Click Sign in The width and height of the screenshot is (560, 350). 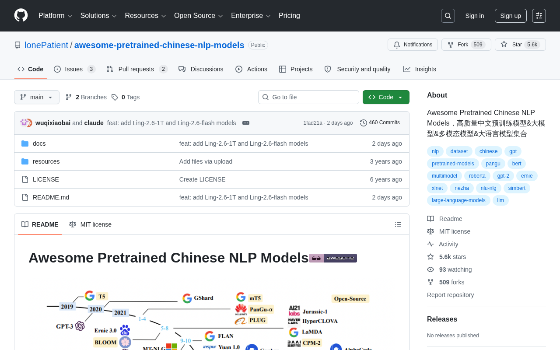pos(475,16)
